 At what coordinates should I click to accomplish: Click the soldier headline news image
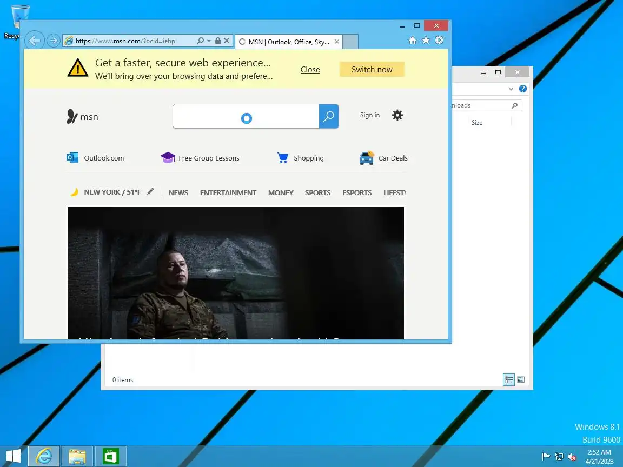pos(236,273)
